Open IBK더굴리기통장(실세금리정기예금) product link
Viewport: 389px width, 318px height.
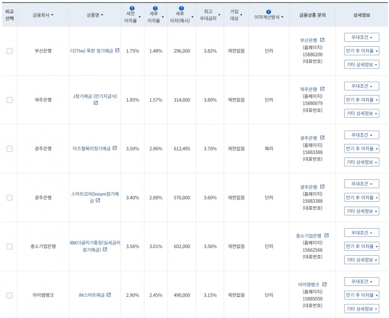point(95,247)
